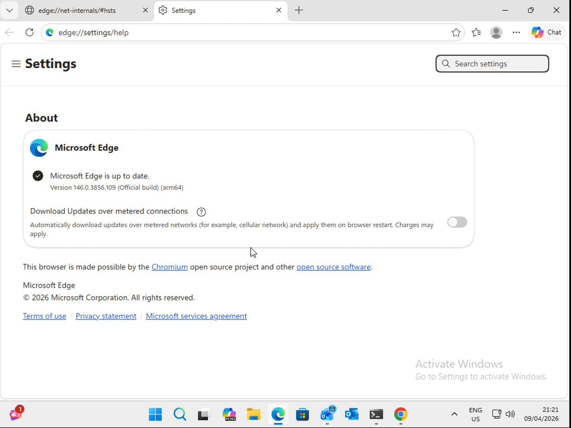
Task: Open the profile avatar icon
Action: (496, 32)
